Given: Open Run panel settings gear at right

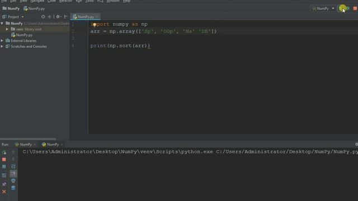Looking at the screenshot, I should pyautogui.click(x=356, y=144).
